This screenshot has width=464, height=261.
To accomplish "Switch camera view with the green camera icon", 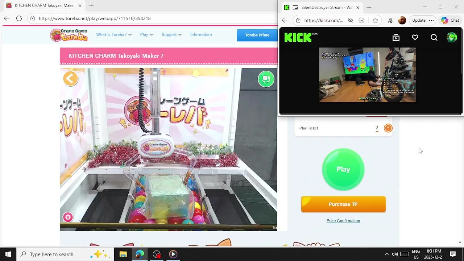I will (266, 79).
